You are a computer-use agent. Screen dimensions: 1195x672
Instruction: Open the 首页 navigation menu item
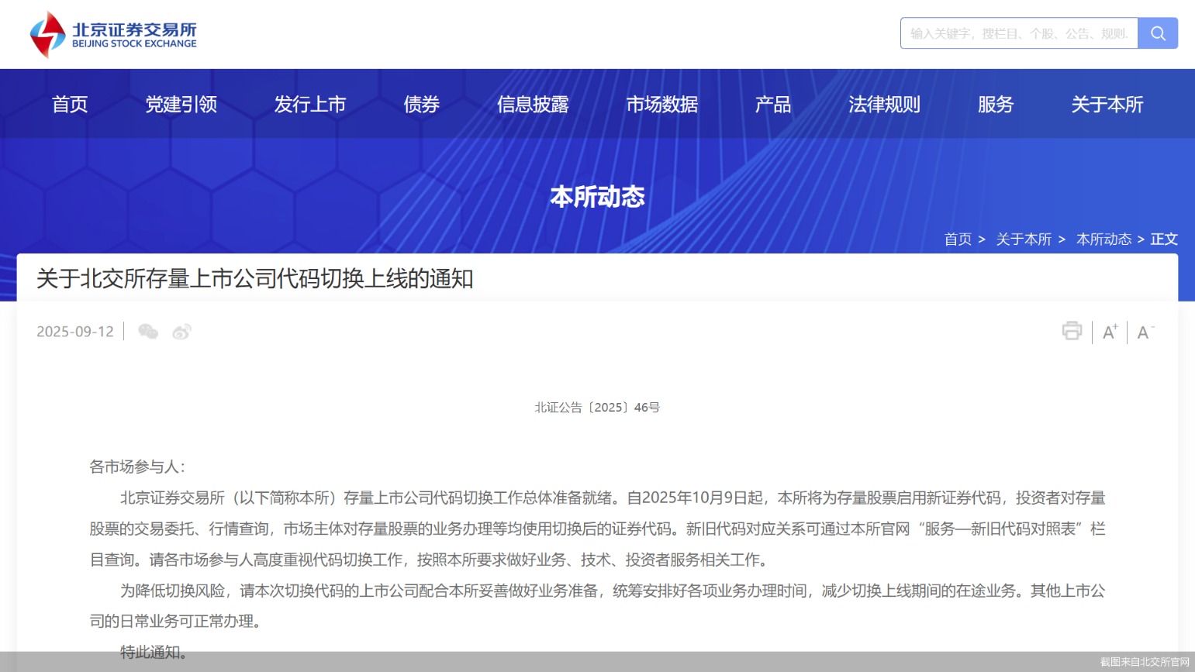70,105
